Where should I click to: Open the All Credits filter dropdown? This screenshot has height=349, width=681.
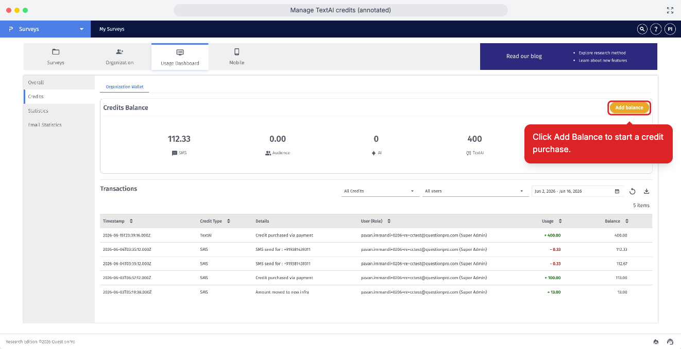(x=379, y=191)
